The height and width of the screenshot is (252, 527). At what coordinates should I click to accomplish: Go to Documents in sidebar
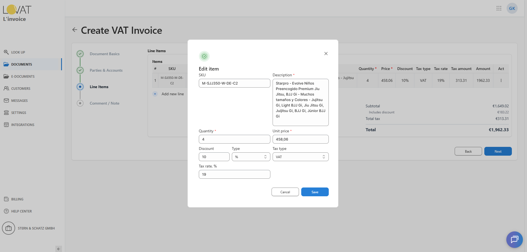click(21, 64)
